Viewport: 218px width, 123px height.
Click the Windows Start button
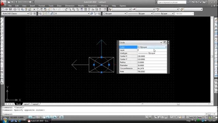(5, 121)
